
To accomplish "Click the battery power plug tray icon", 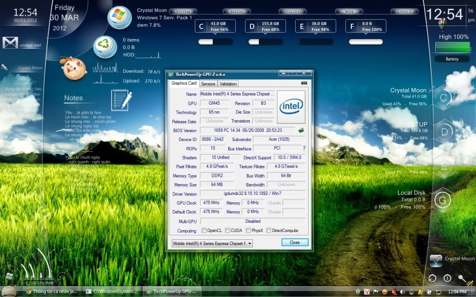I will pos(429,291).
